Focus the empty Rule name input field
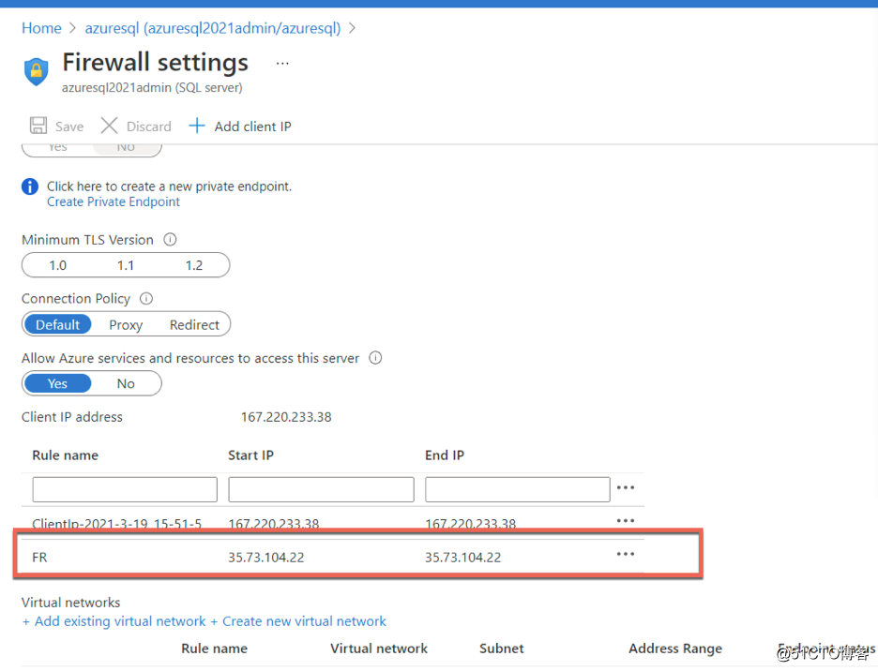 coord(125,489)
